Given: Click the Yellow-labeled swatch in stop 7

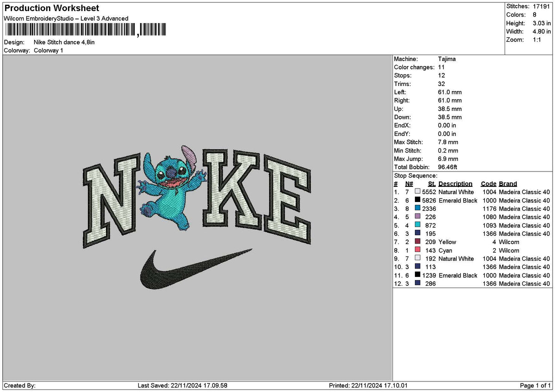Looking at the screenshot, I should pos(418,242).
